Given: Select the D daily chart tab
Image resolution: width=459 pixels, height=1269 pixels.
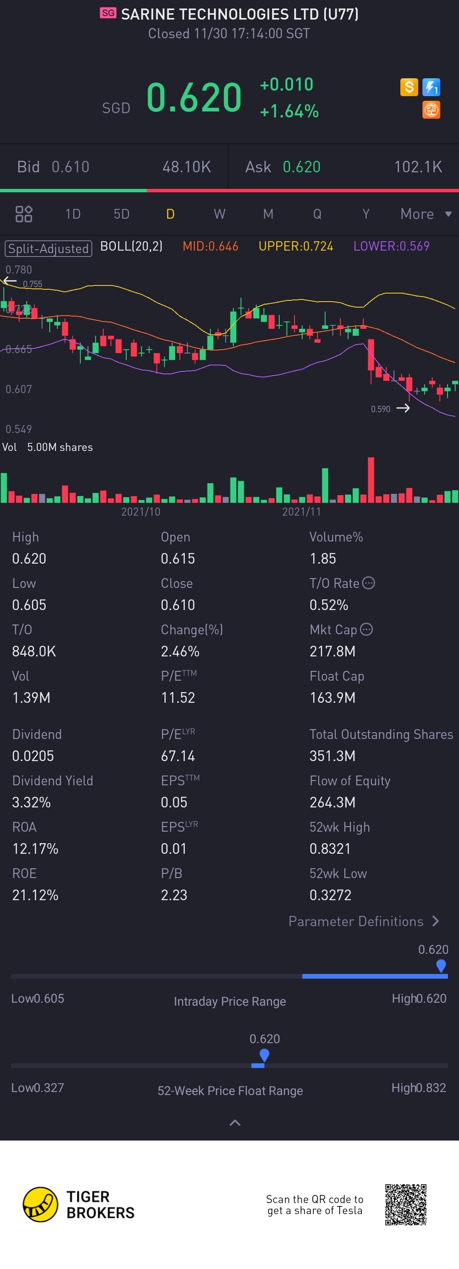Looking at the screenshot, I should tap(170, 214).
